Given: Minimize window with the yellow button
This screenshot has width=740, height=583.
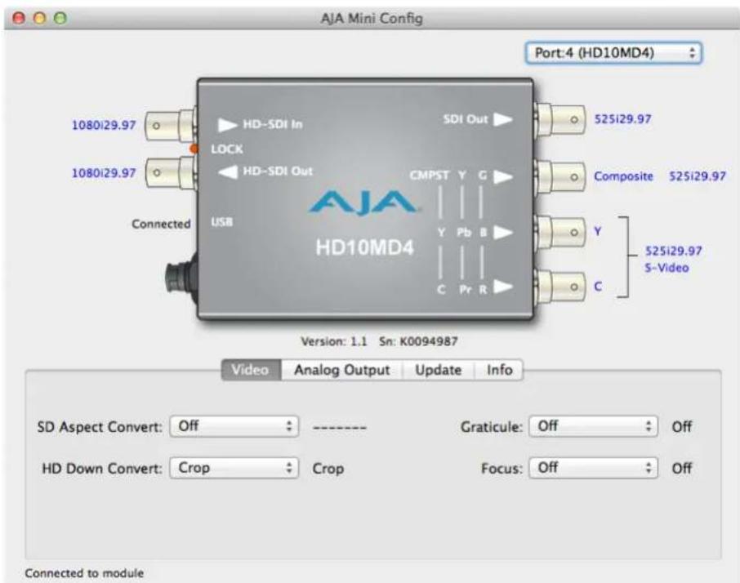Looking at the screenshot, I should pos(40,19).
